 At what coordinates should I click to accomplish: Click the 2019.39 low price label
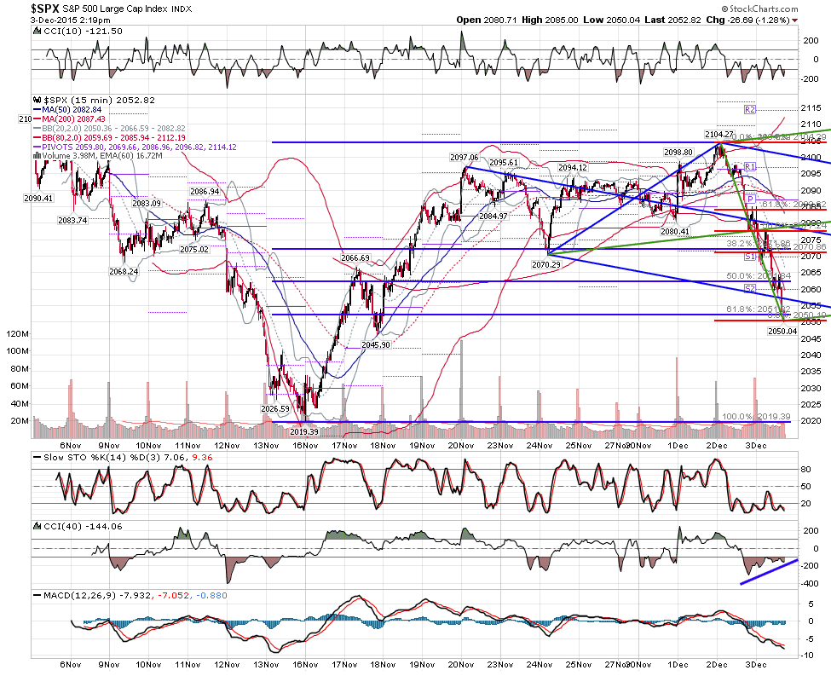tap(303, 432)
